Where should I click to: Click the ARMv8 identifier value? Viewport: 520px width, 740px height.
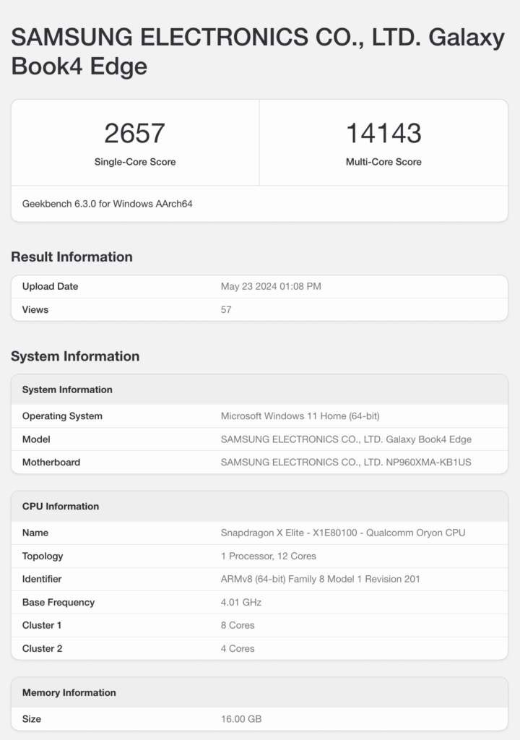click(320, 579)
